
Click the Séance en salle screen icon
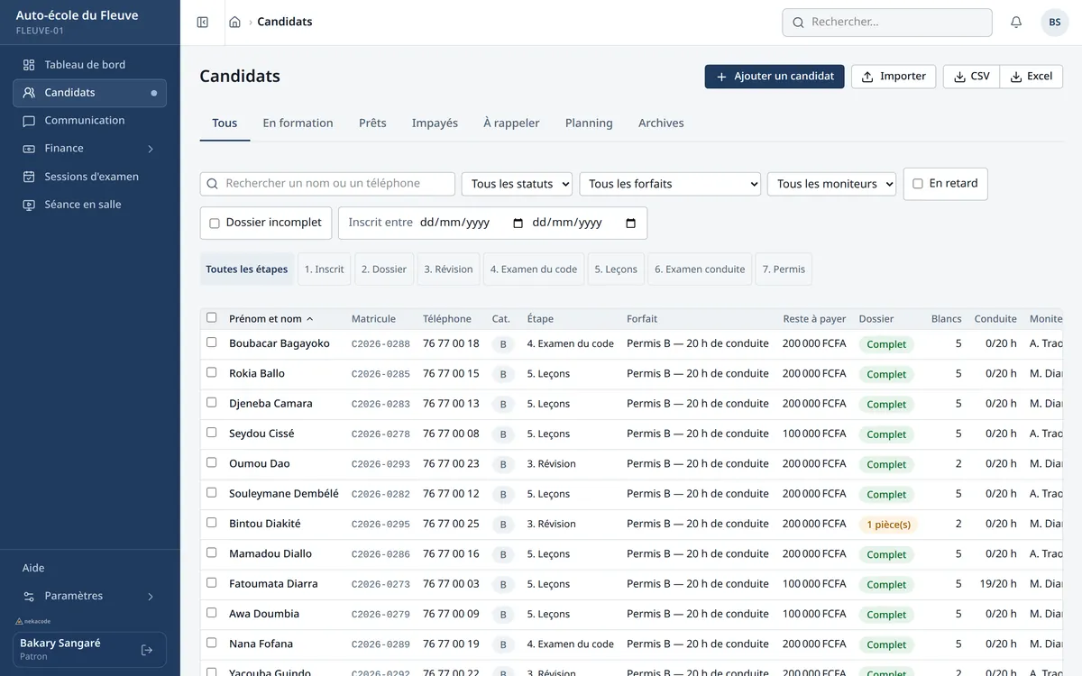point(29,205)
